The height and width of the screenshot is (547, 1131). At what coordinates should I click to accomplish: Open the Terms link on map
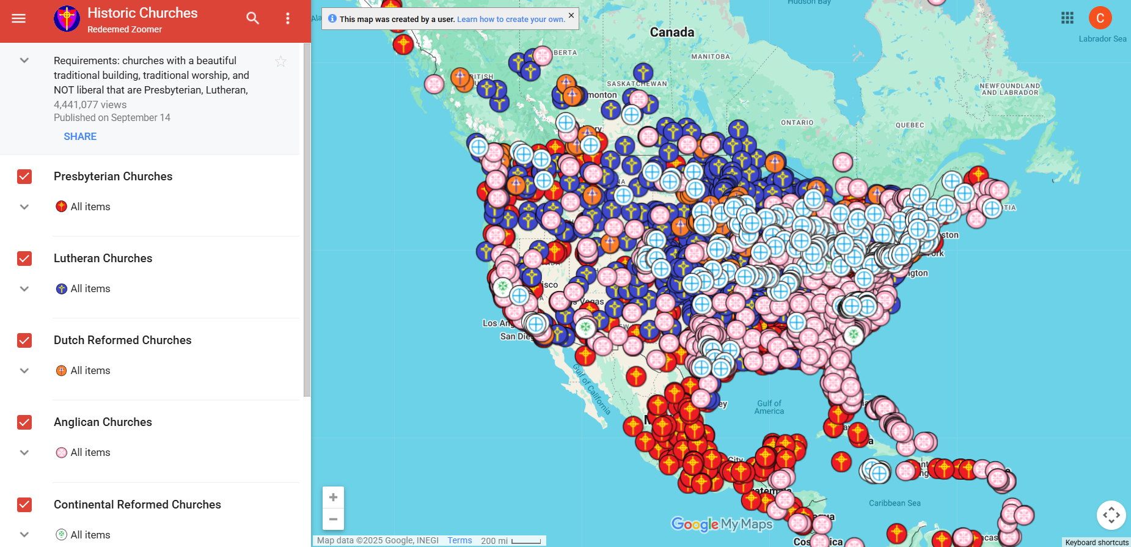tap(459, 541)
